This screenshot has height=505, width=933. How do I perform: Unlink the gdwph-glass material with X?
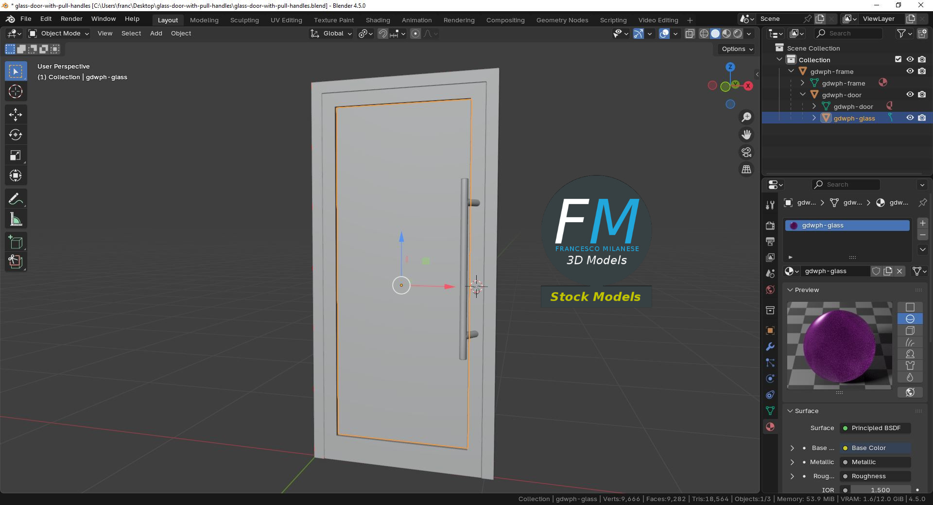(x=899, y=271)
